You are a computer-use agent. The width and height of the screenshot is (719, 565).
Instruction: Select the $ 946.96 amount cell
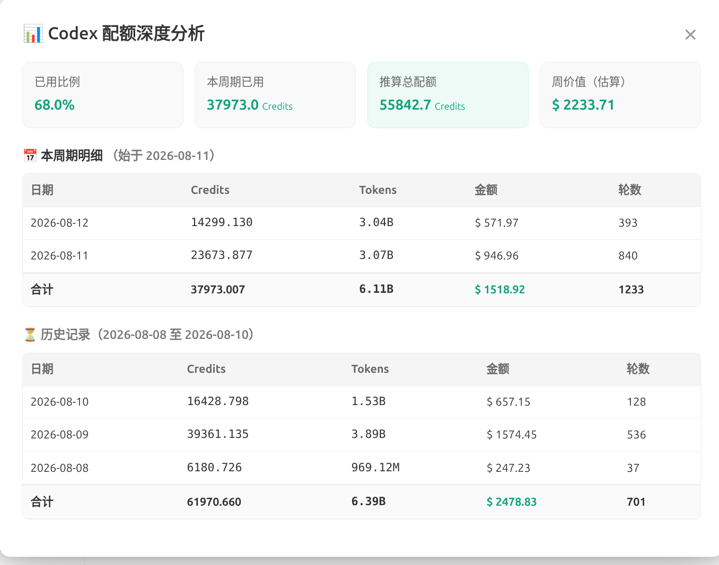[x=496, y=256]
